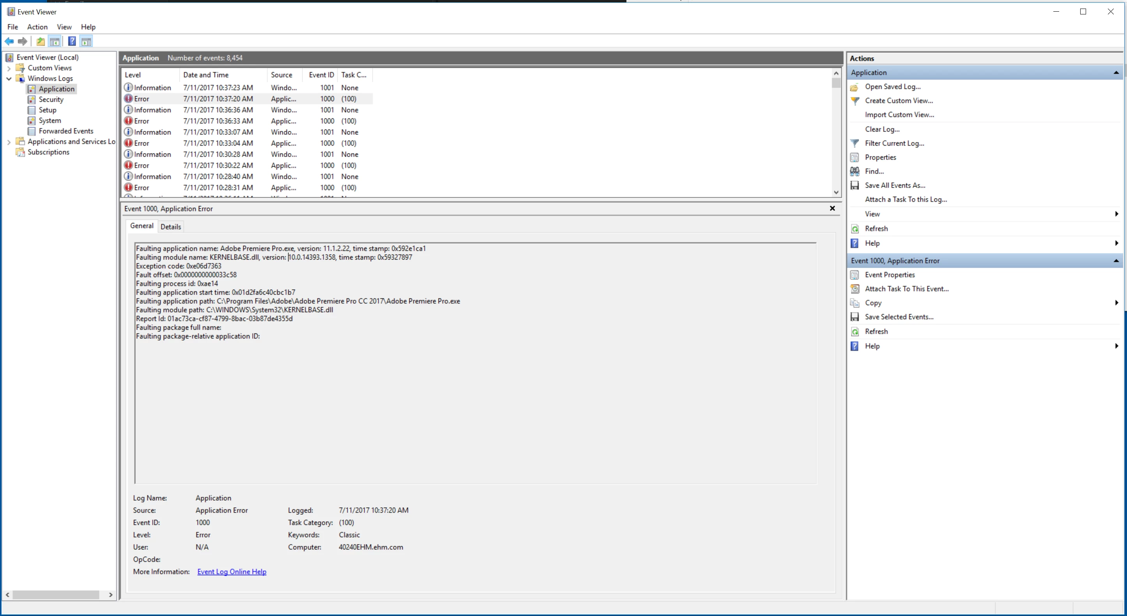Click the Create Custom View icon
Image resolution: width=1127 pixels, height=616 pixels.
pos(855,101)
